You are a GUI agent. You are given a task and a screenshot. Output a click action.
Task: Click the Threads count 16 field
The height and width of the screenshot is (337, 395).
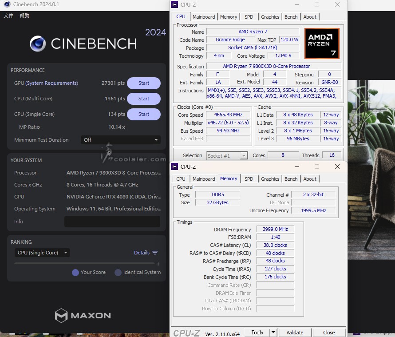[332, 155]
